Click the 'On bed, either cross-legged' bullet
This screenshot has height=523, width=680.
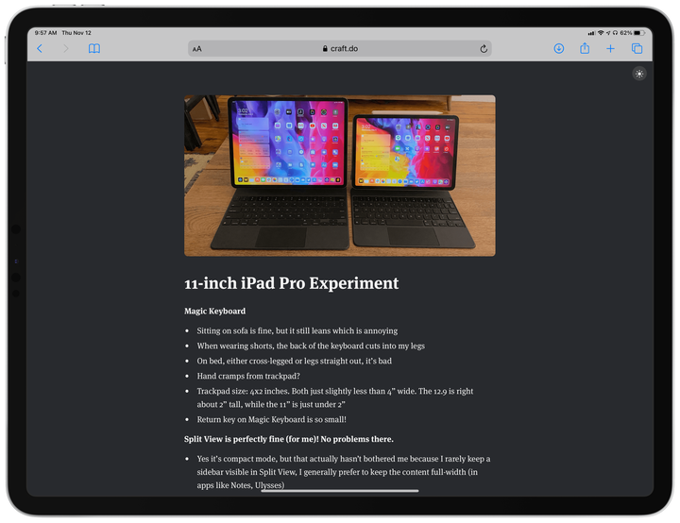coord(294,361)
